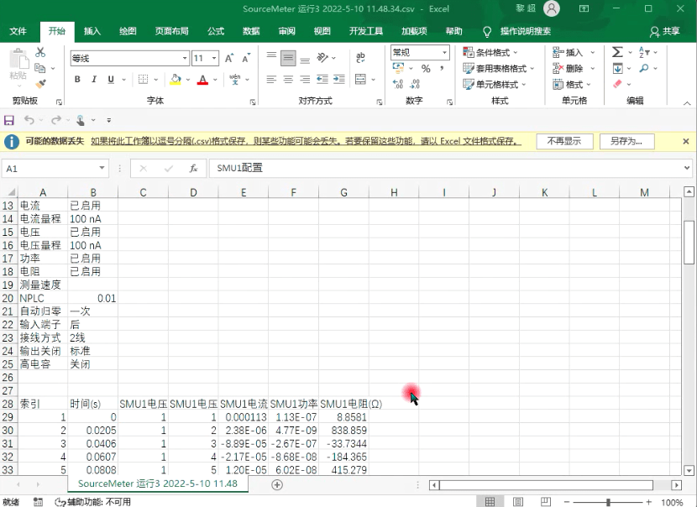This screenshot has height=507, width=697.
Task: Click the Insert Function fx icon
Action: [x=193, y=169]
